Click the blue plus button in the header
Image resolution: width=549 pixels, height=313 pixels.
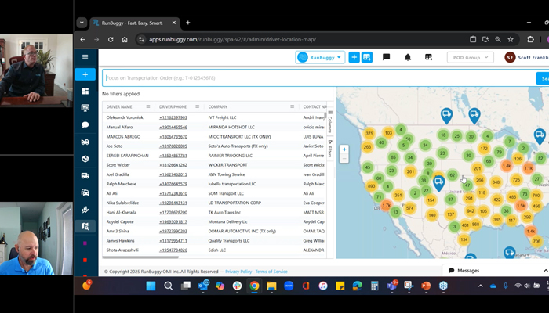[354, 57]
